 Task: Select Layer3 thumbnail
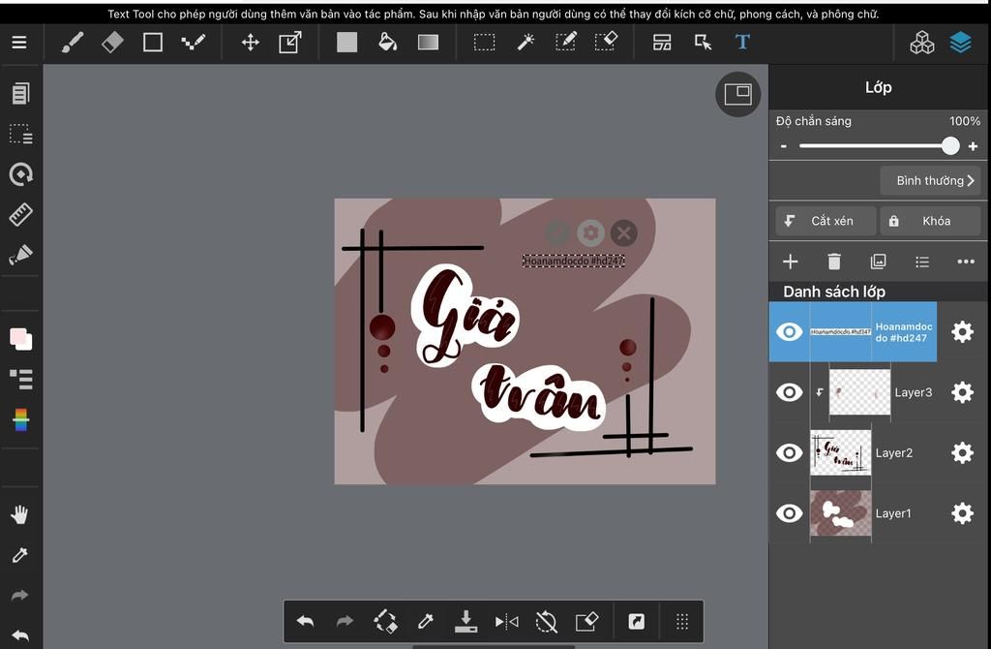[859, 392]
